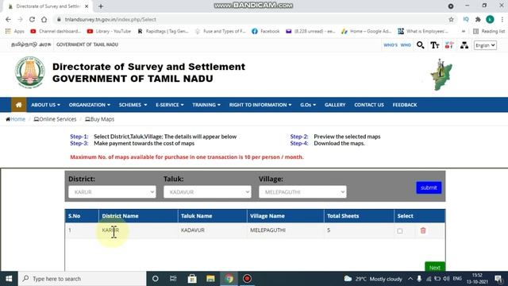The width and height of the screenshot is (508, 286).
Task: Click the Tamil Nadu government emblem logo
Action: click(30, 72)
